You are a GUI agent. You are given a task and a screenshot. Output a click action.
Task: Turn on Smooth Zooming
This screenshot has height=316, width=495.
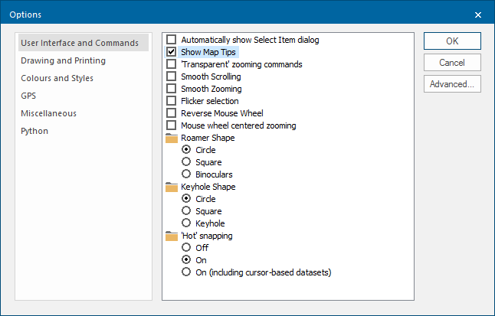pos(172,89)
